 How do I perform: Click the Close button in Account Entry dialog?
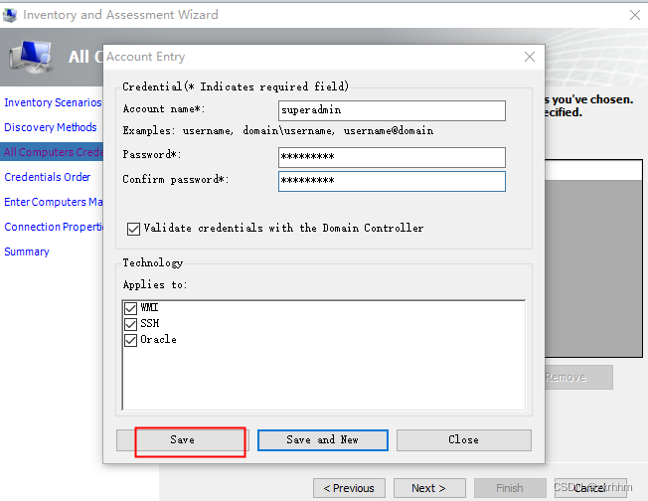pos(464,440)
